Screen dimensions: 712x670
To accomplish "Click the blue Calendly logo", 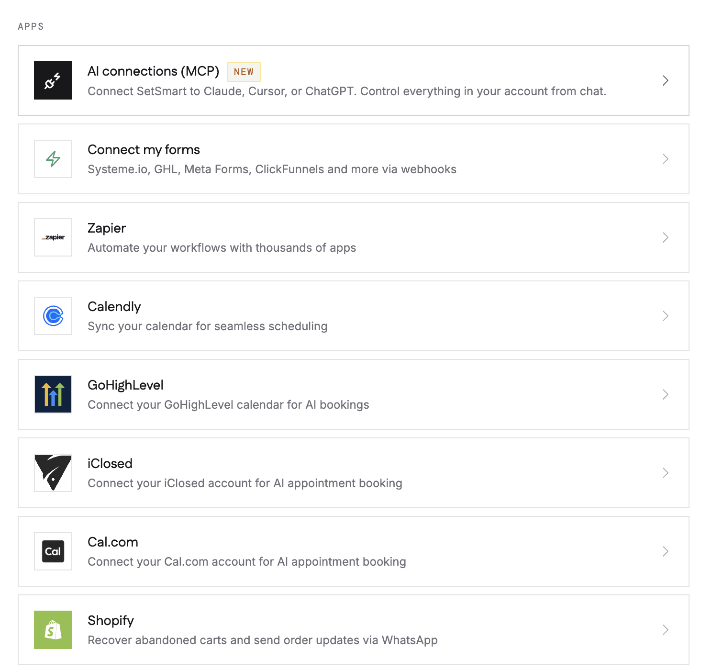I will coord(53,316).
